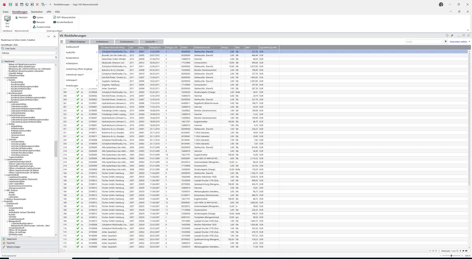The image size is (472, 259).
Task: Collapse the navigation pane chevron
Action: [x=49, y=36]
